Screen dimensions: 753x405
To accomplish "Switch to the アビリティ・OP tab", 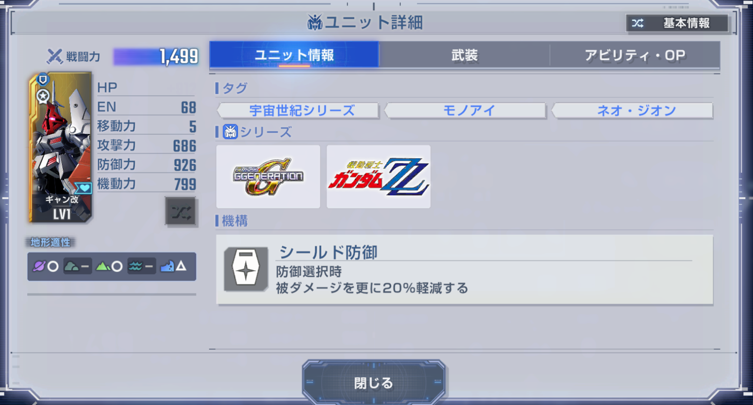I will click(x=635, y=55).
